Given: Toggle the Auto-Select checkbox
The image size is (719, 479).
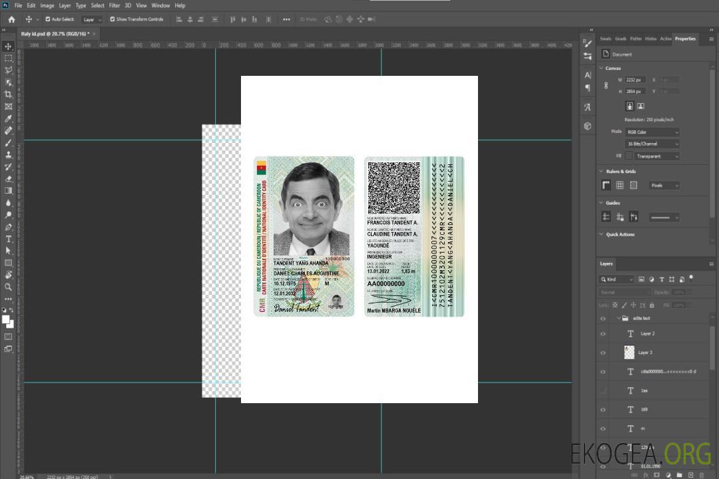Looking at the screenshot, I should pos(48,19).
